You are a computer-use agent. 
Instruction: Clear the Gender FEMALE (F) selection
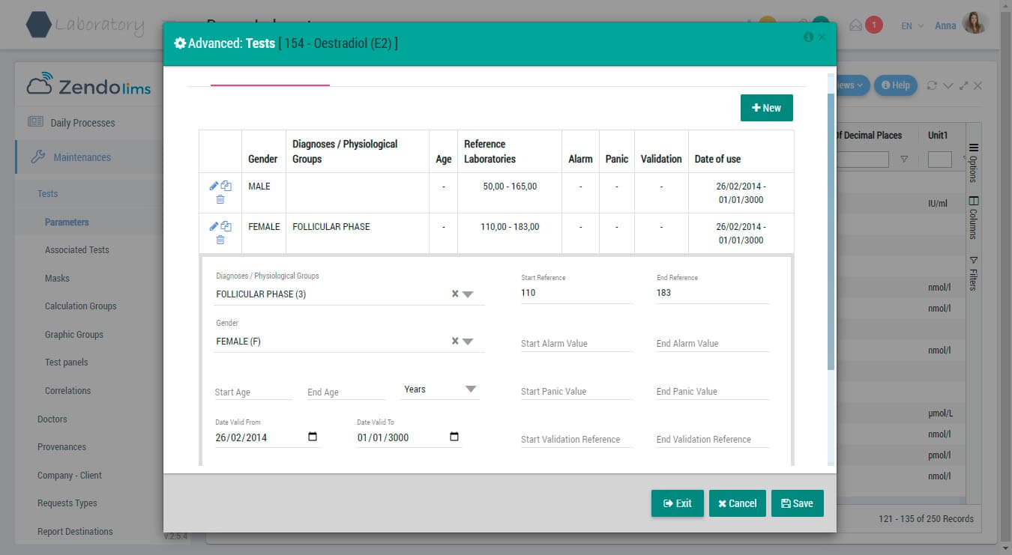click(x=454, y=342)
